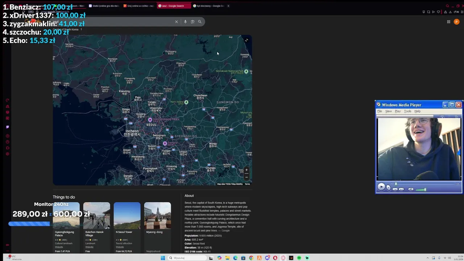
Task: Open Google source link in About text
Action: click(225, 231)
